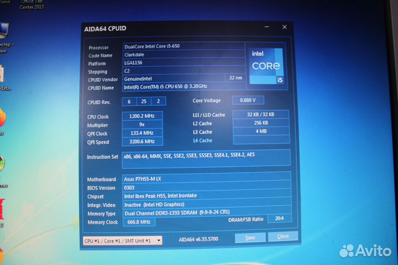Click the 32 nm process field
This screenshot has height=265, width=398.
[x=235, y=78]
